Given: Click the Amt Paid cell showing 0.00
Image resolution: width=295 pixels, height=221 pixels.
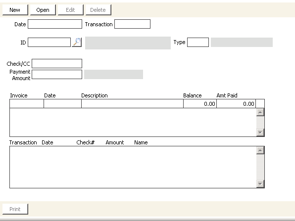Looking at the screenshot, I should (x=236, y=104).
